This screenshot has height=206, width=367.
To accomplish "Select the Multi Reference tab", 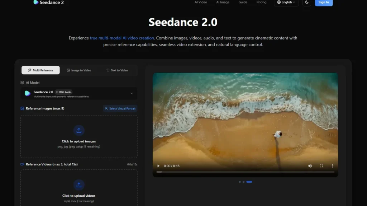I will [x=40, y=70].
